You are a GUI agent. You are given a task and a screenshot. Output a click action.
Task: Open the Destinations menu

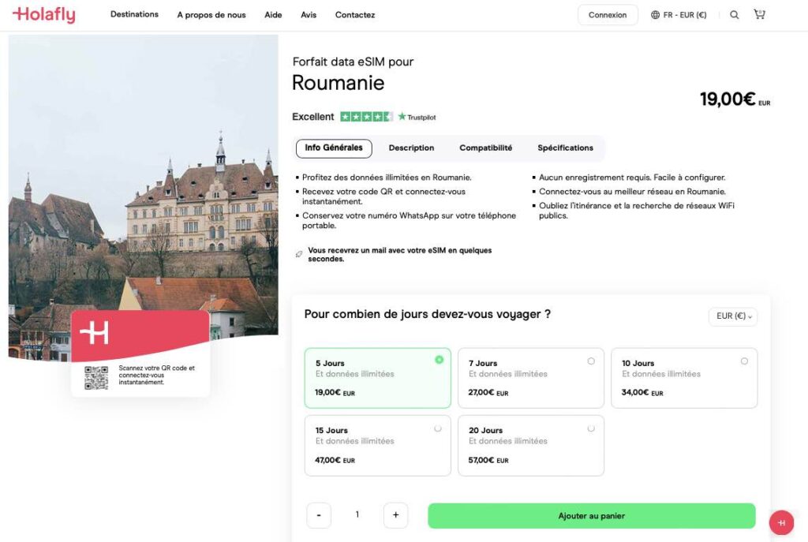pos(134,14)
